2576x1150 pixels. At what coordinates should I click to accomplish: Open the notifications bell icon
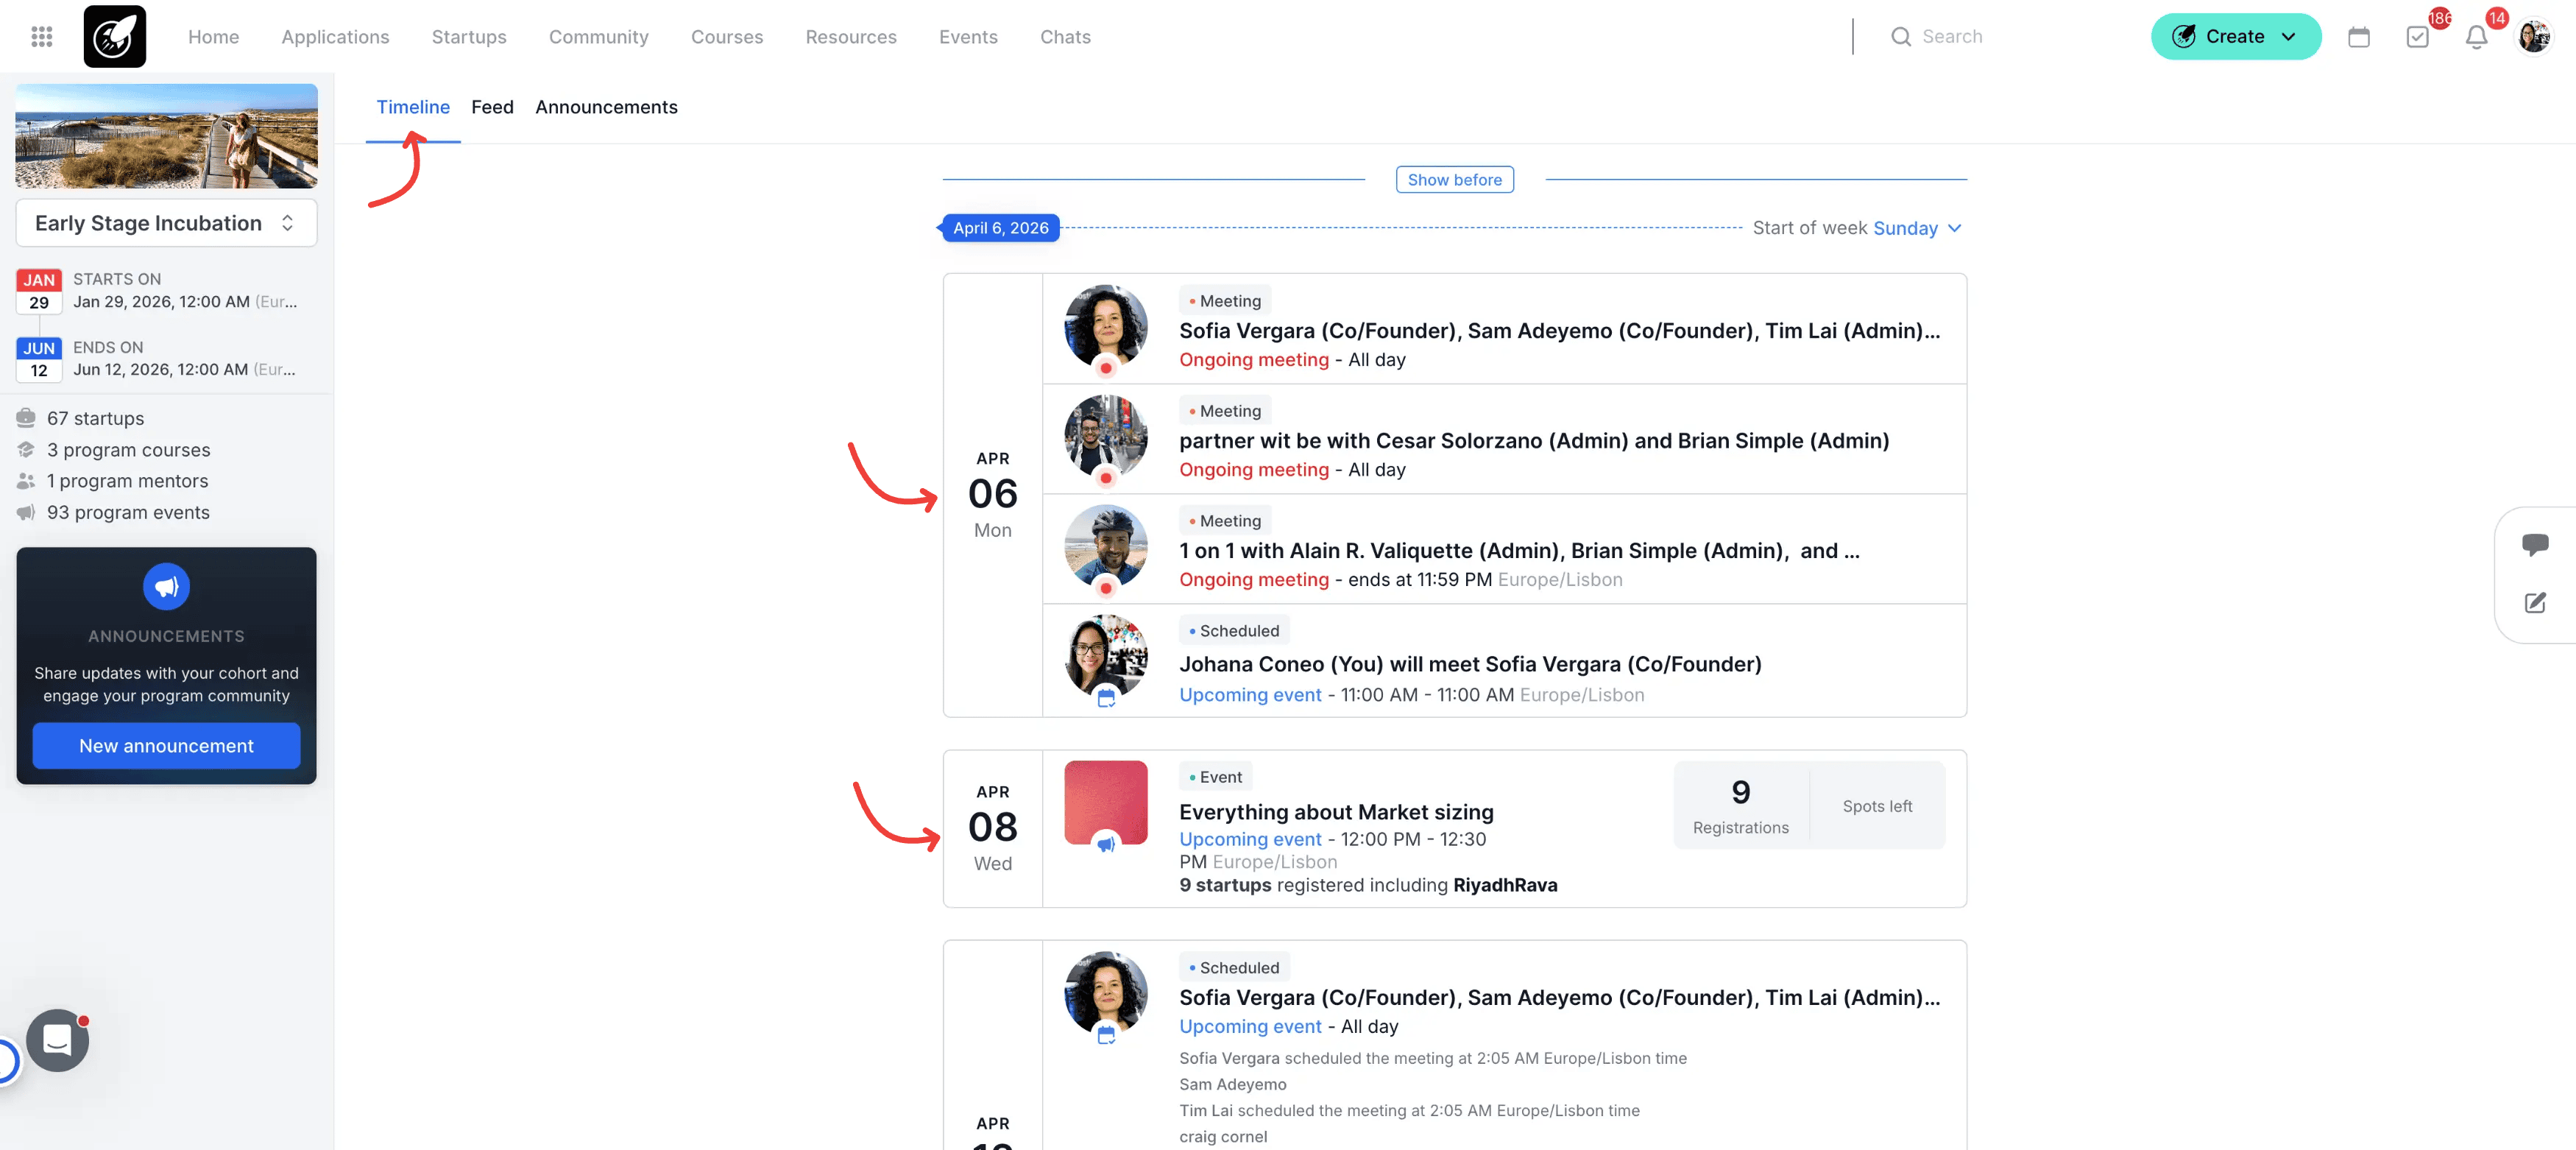click(x=2476, y=37)
